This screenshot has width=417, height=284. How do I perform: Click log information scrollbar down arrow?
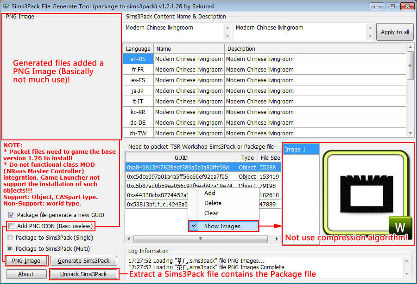point(407,274)
